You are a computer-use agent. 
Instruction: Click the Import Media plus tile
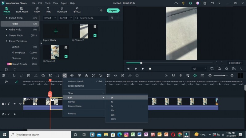(x=56, y=31)
